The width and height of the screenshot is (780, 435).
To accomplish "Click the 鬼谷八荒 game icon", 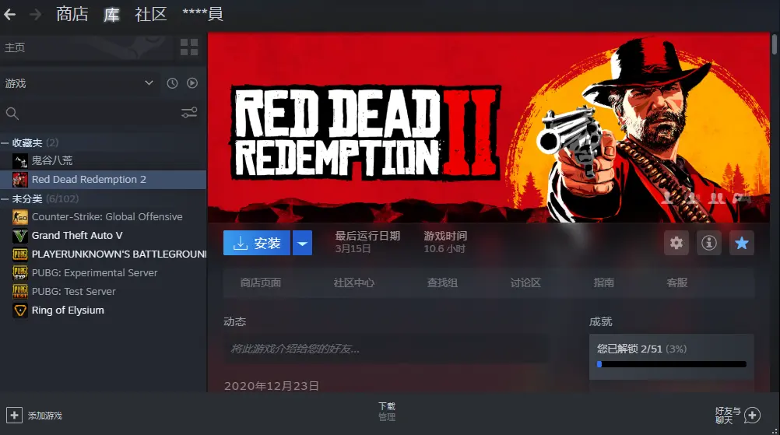I will (x=20, y=160).
